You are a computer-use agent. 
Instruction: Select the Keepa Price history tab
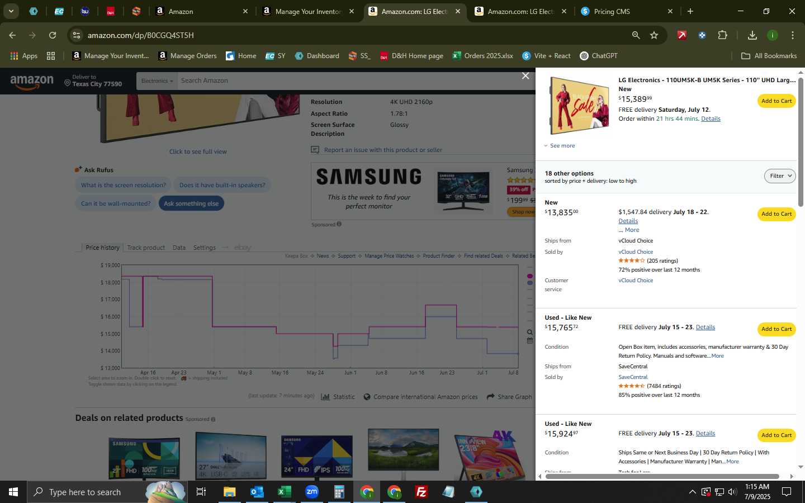point(102,248)
